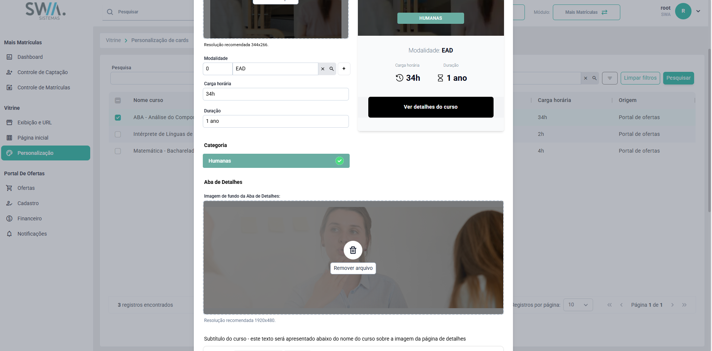The width and height of the screenshot is (712, 351).
Task: Clear the Modalidade field with the X icon
Action: 323,69
